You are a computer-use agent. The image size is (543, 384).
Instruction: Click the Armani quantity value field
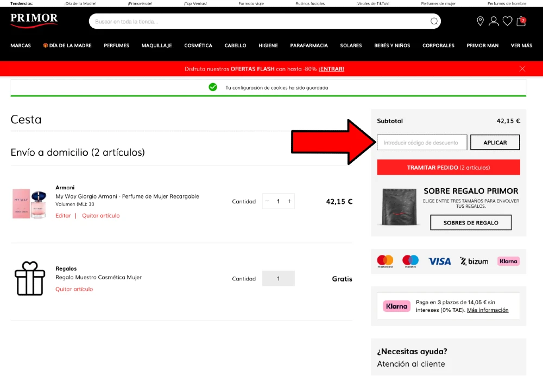278,201
